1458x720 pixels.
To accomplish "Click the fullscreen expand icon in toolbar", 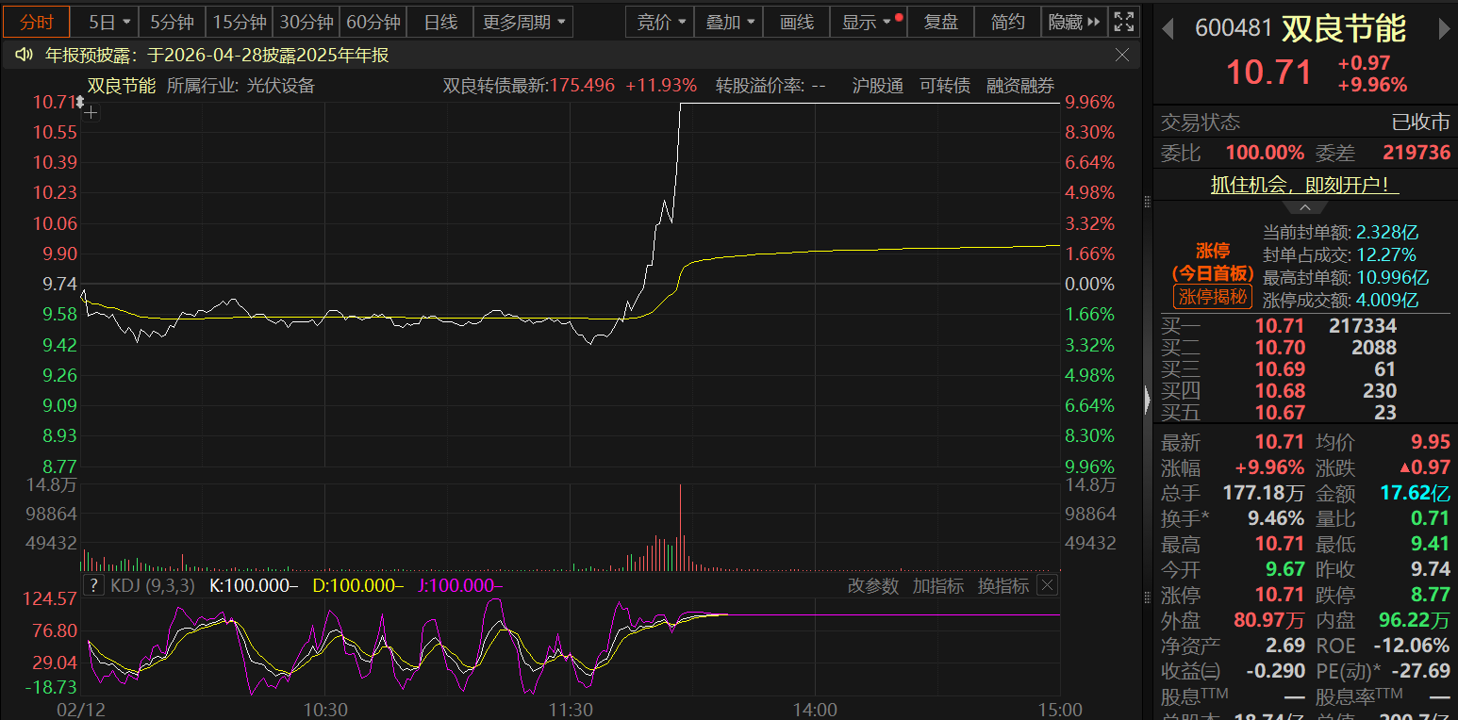I will click(1123, 22).
